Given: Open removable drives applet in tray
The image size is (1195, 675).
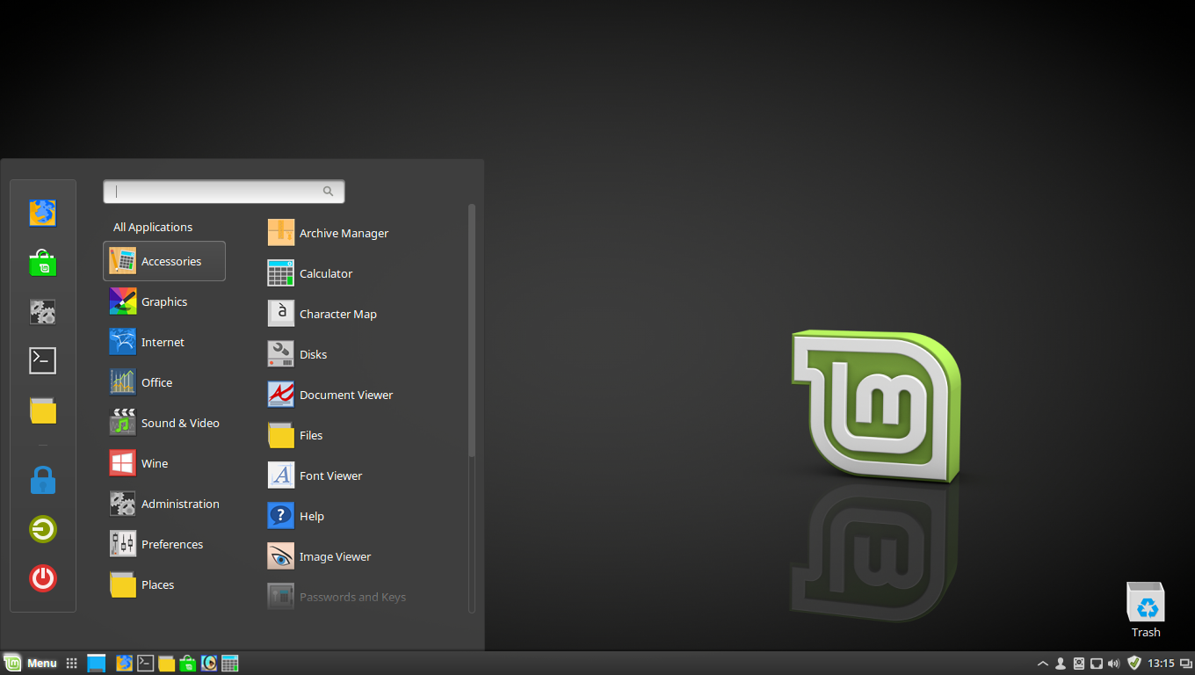Looking at the screenshot, I should click(1079, 664).
